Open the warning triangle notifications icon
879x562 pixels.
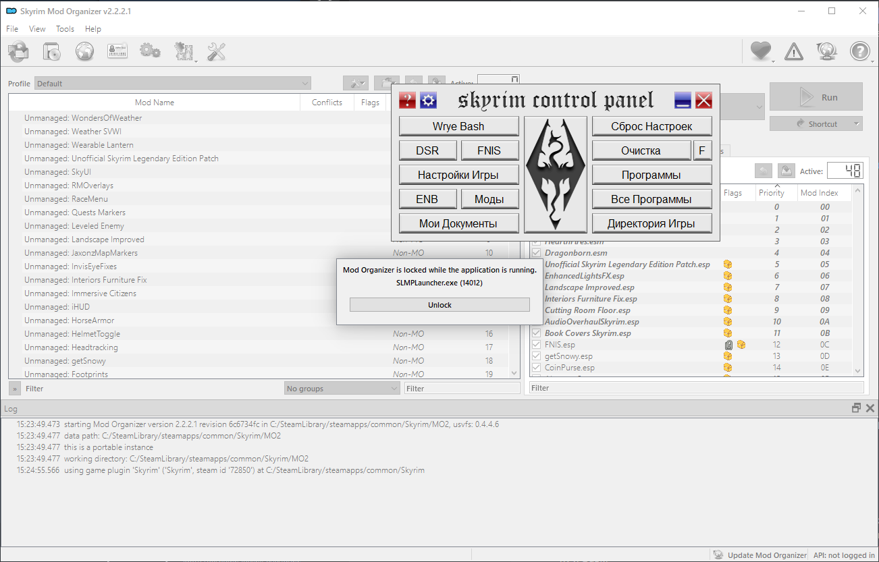pos(794,51)
